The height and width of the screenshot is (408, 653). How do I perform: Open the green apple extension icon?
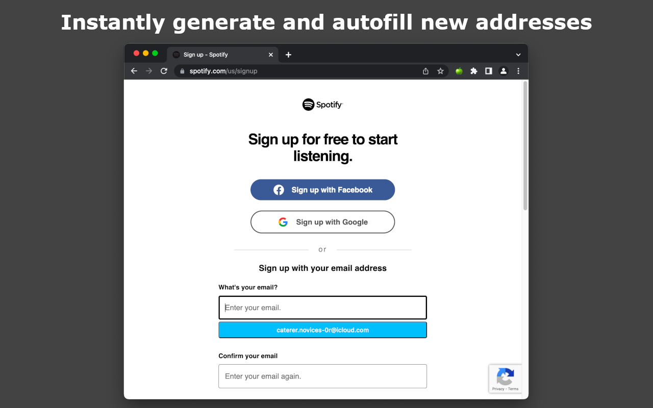click(x=459, y=71)
